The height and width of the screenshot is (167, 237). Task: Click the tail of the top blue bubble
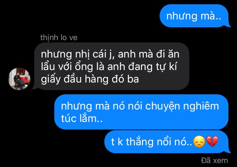click(228, 25)
